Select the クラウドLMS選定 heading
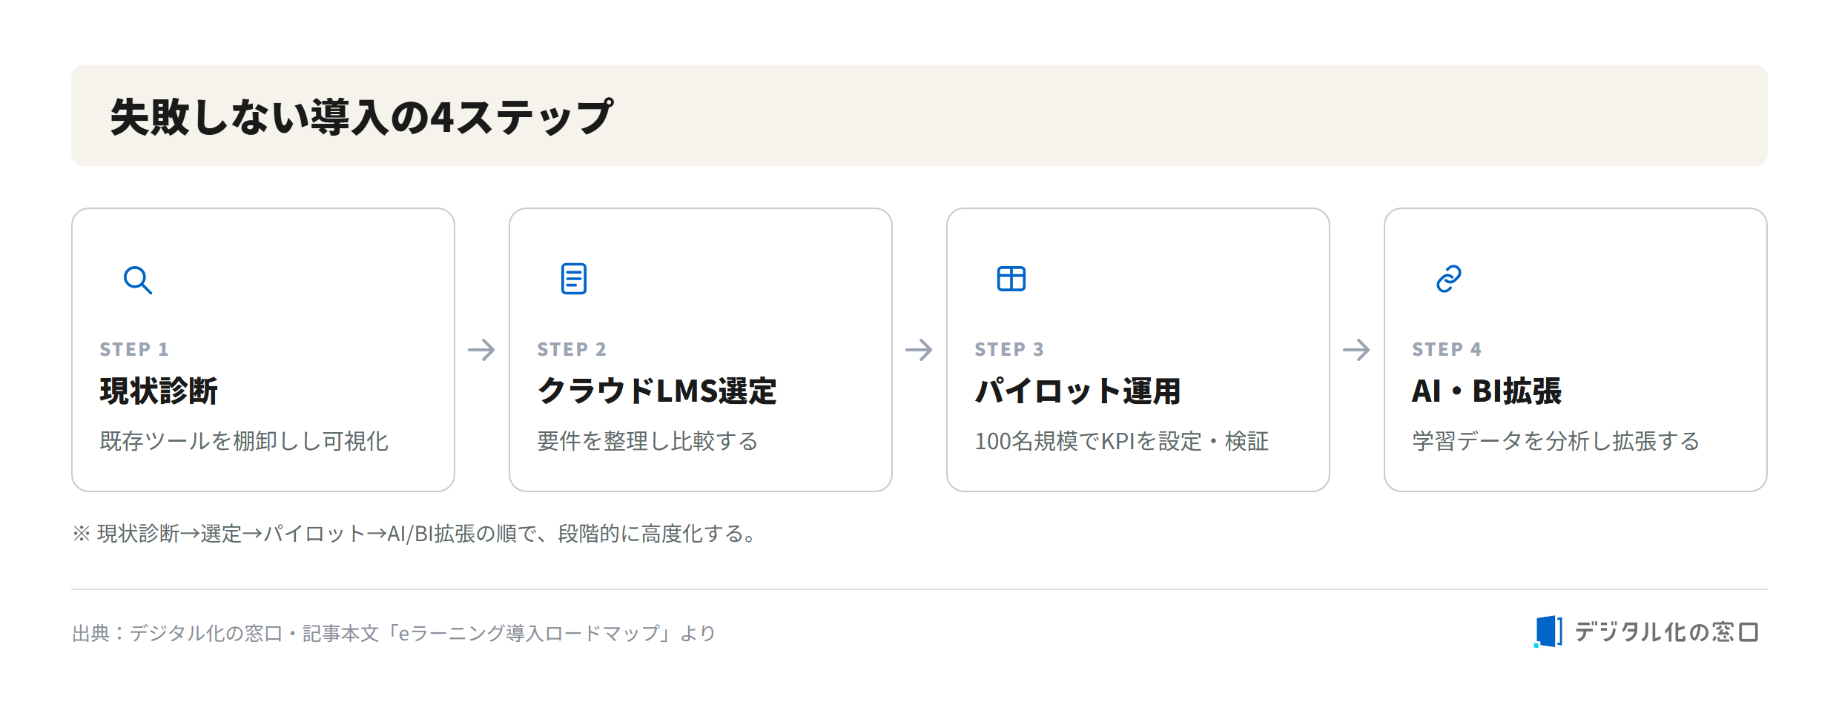1839x719 pixels. click(657, 391)
